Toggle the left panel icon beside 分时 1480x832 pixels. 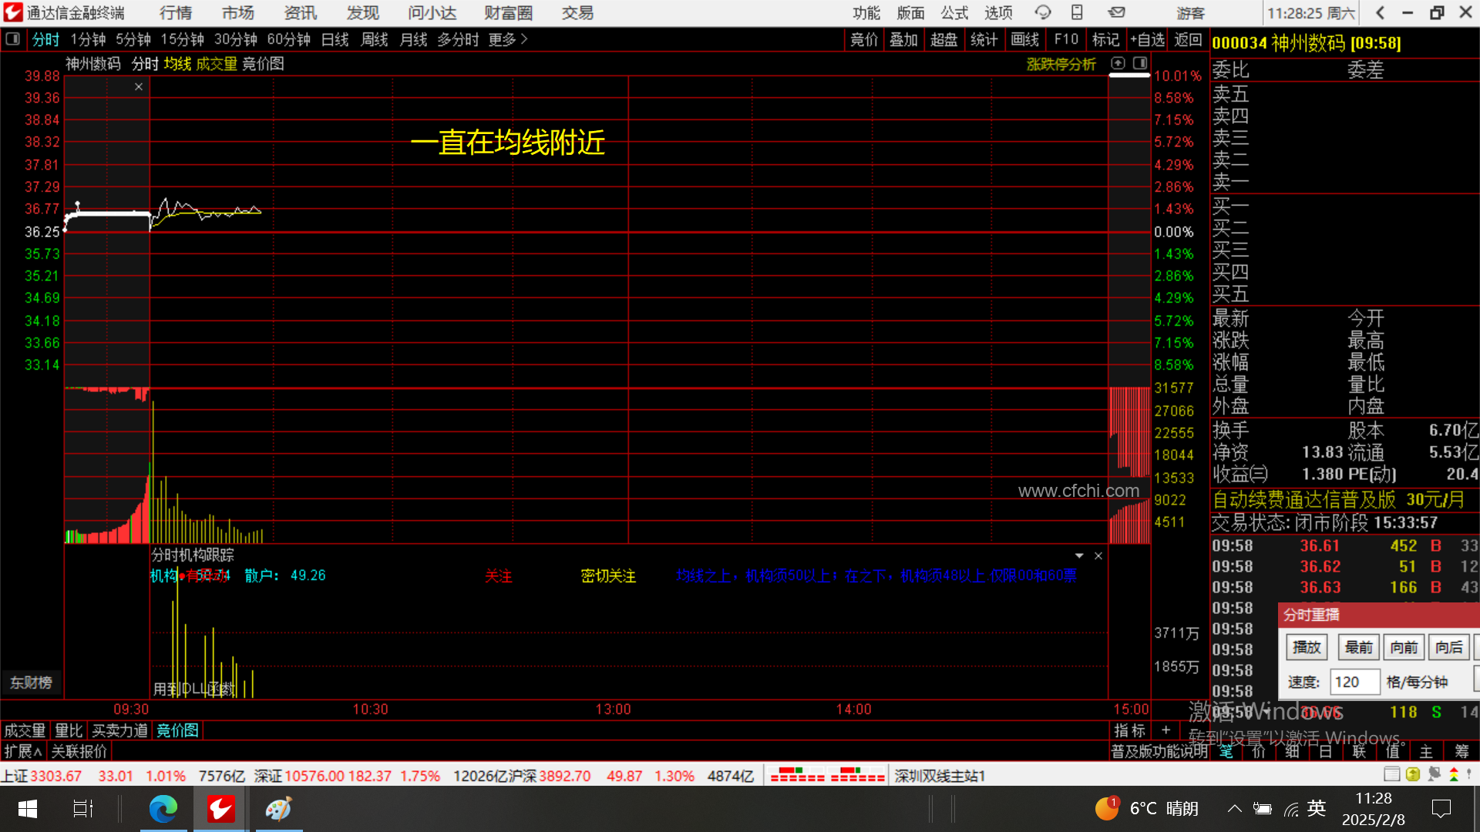tap(12, 39)
